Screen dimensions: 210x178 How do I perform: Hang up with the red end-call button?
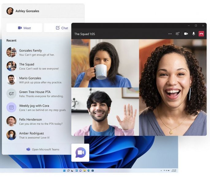pyautogui.click(x=201, y=34)
